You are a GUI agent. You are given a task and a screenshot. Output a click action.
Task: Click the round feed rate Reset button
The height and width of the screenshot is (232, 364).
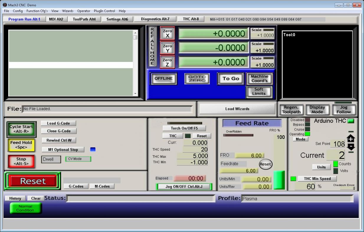tap(265, 164)
